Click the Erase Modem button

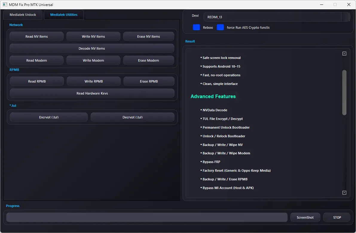click(x=149, y=61)
